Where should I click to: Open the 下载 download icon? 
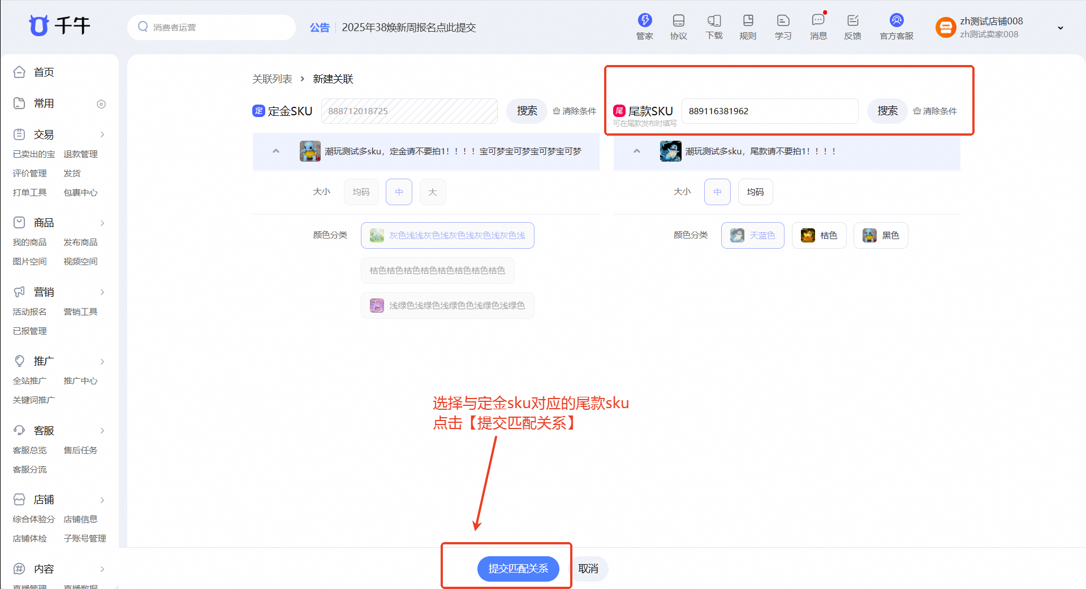coord(714,20)
